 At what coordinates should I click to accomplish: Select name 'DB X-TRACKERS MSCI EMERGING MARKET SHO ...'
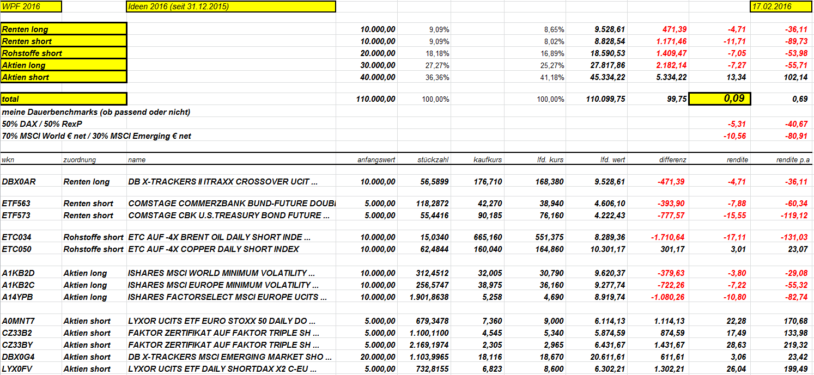(x=230, y=357)
